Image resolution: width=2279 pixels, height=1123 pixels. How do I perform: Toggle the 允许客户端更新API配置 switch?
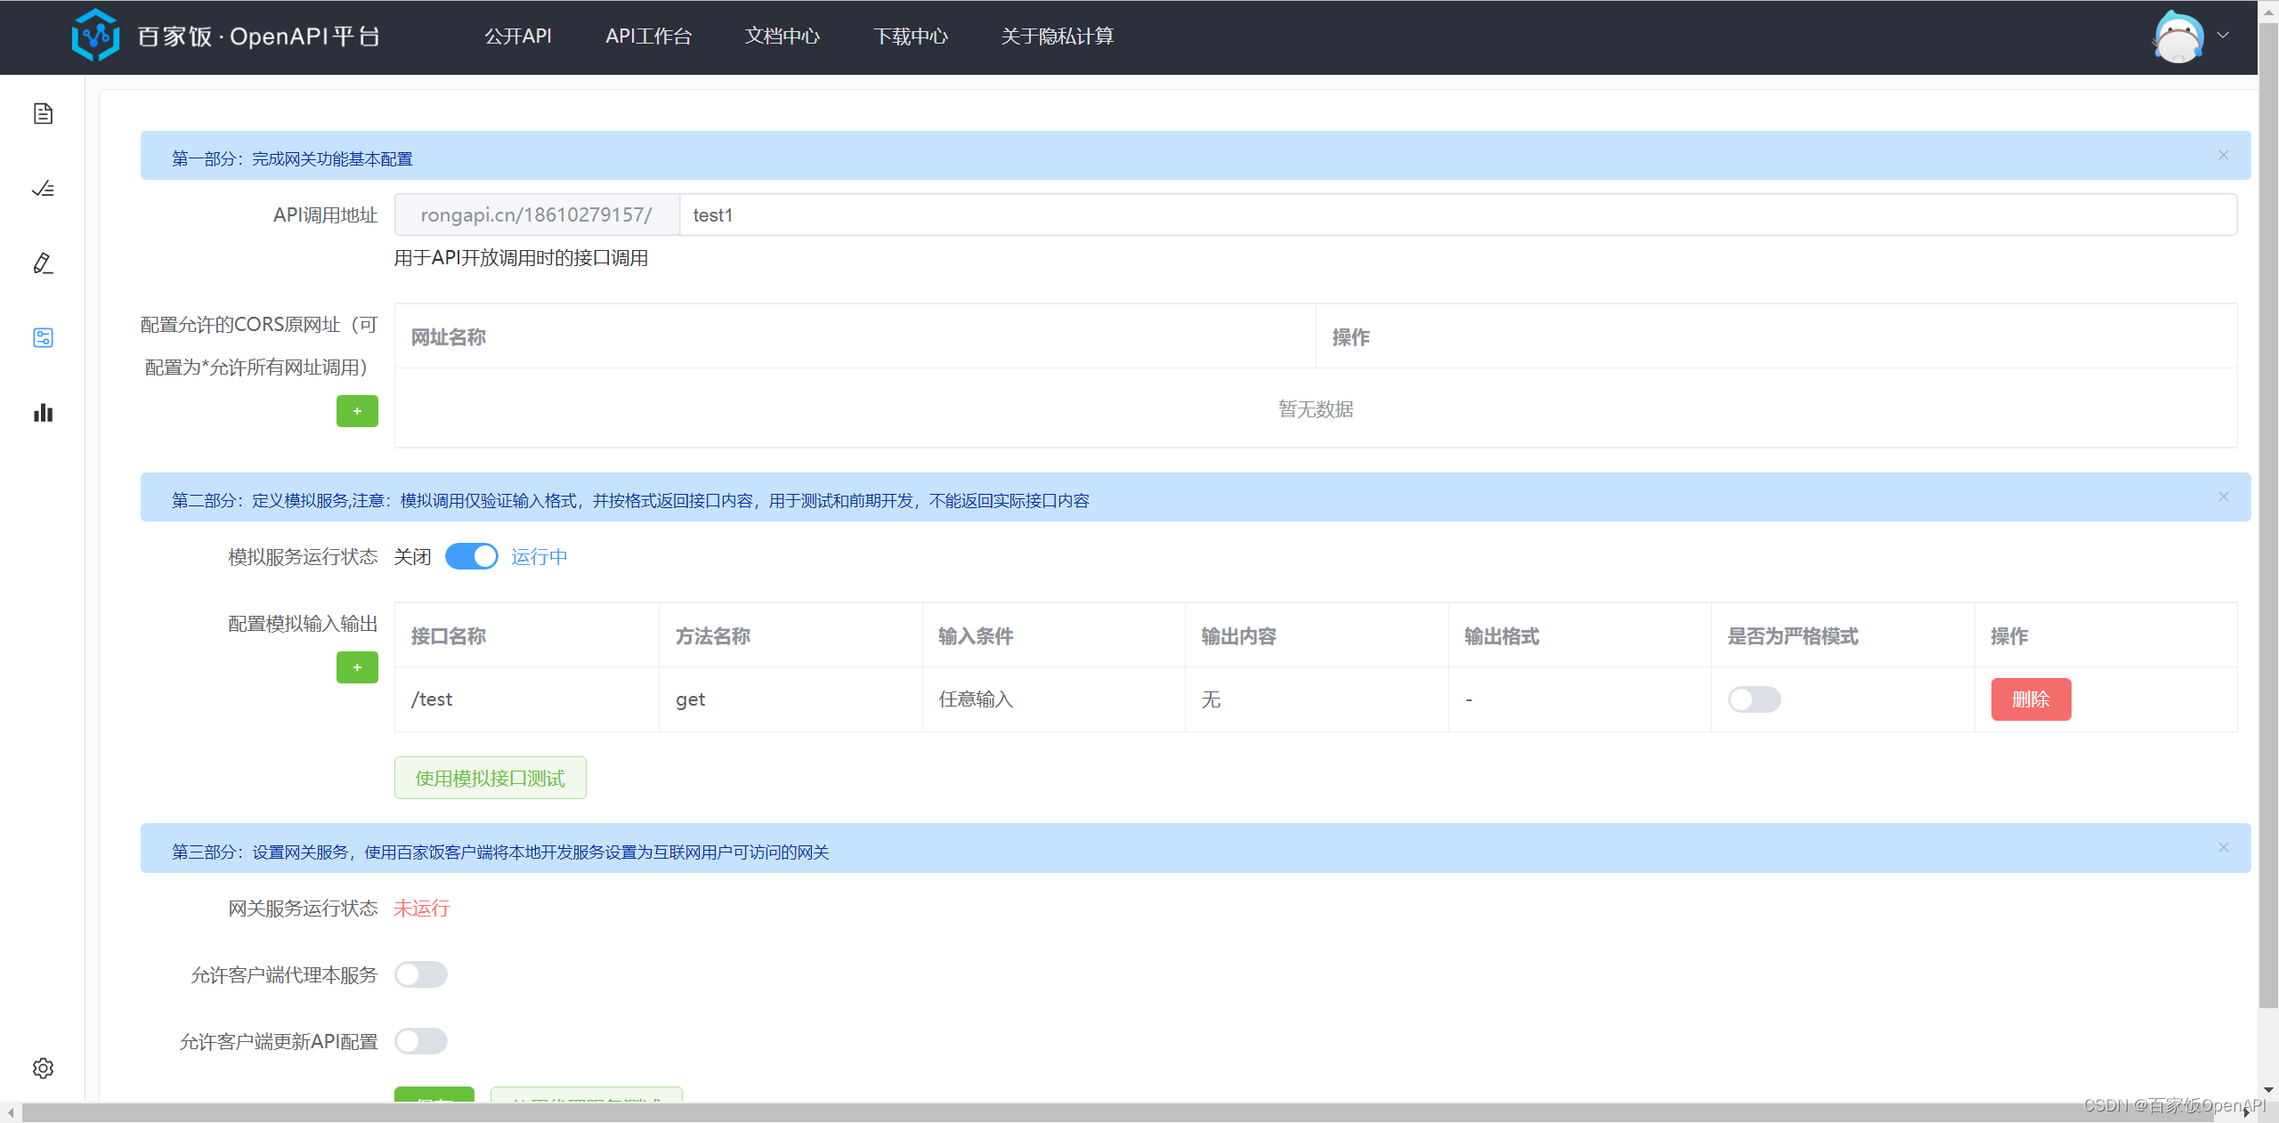click(421, 1041)
